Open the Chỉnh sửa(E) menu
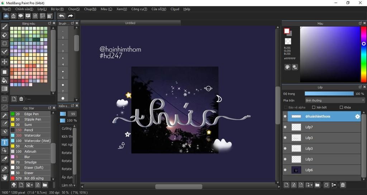 [x=24, y=9]
